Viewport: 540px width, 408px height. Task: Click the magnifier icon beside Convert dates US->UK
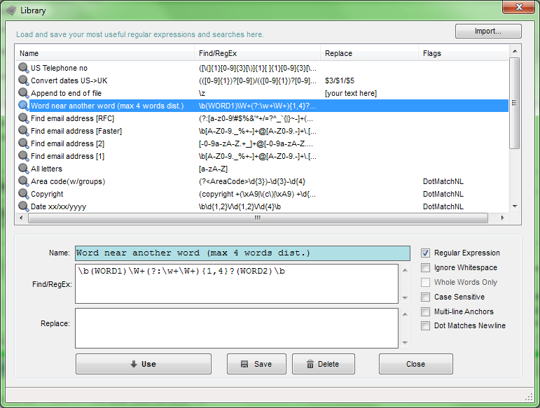23,80
